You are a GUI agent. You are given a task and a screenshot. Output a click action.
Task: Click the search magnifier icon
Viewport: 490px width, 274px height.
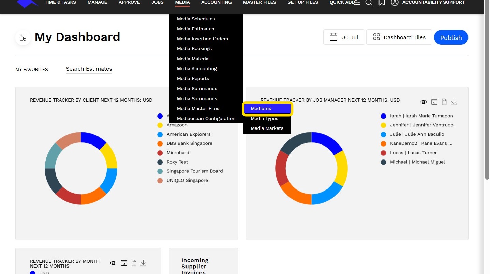click(x=369, y=3)
